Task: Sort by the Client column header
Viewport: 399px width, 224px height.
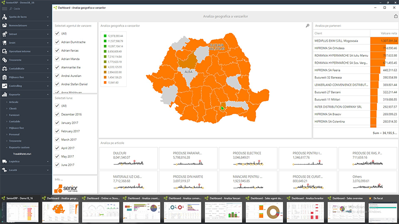Action: coord(341,33)
